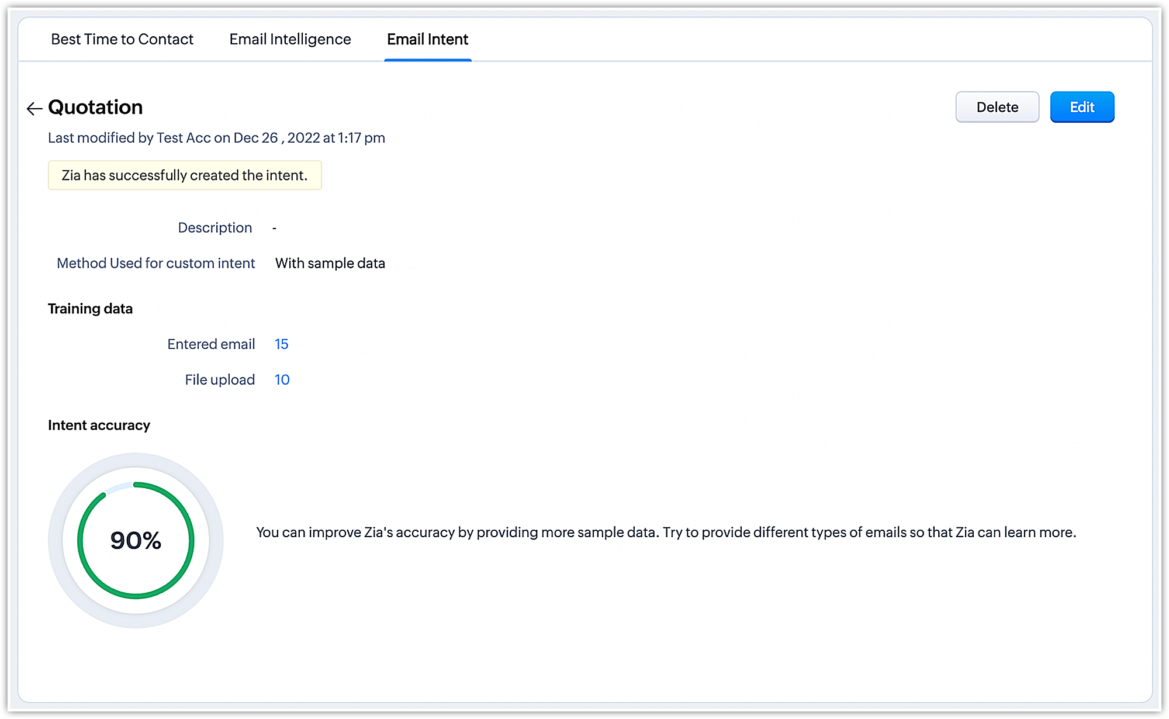Click the Training data heading
The image size is (1169, 719).
tap(90, 309)
